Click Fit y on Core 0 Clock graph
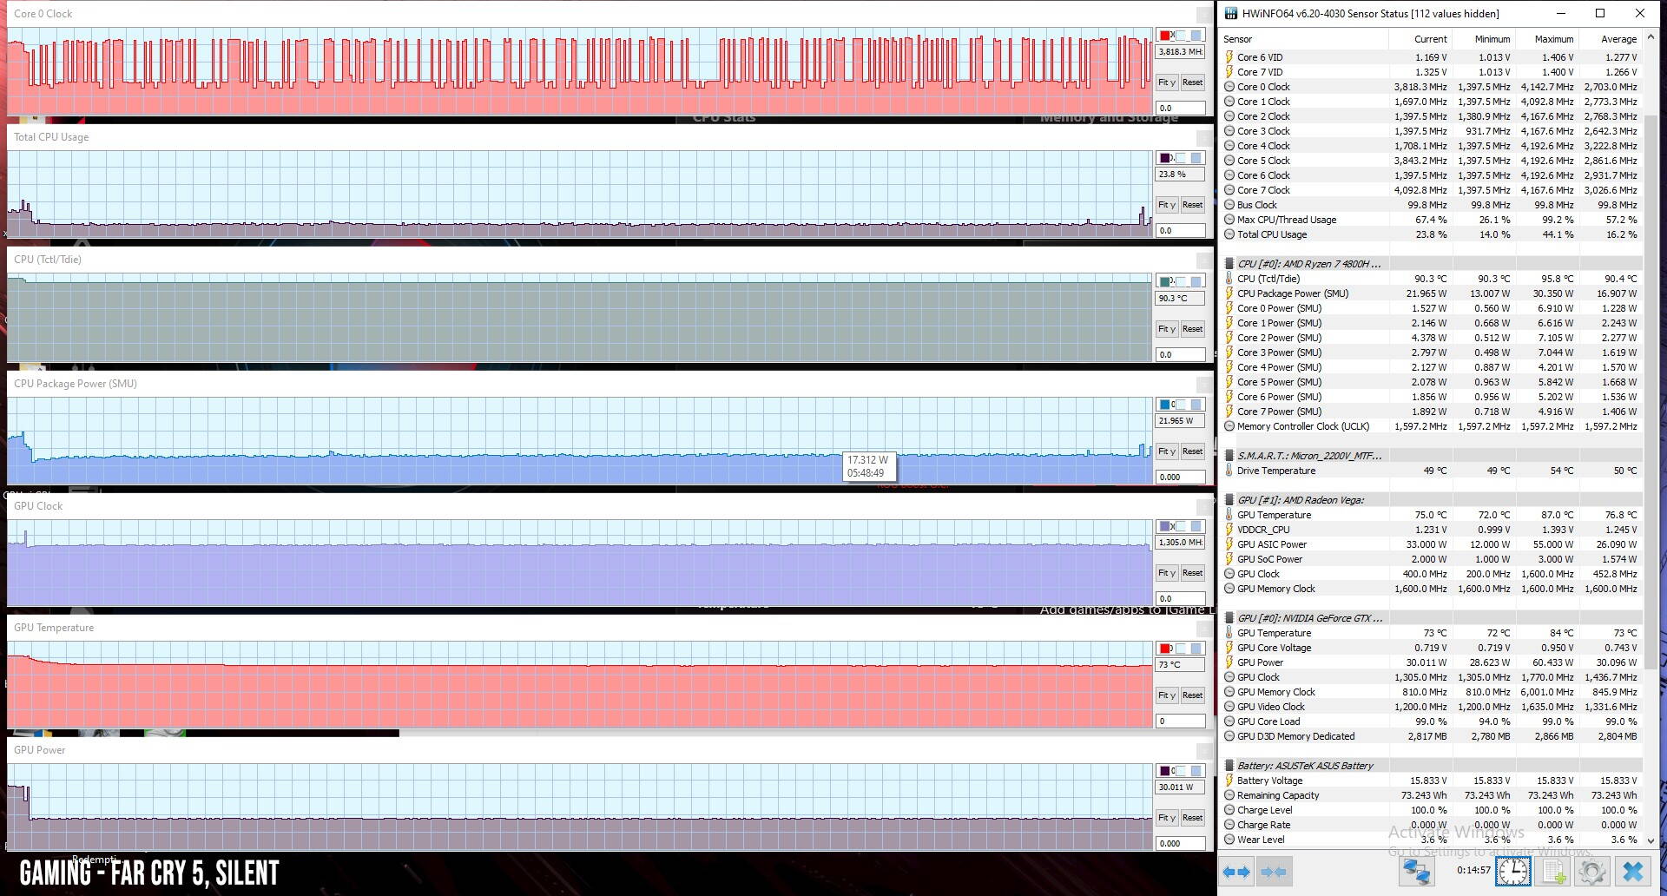This screenshot has height=896, width=1667. pos(1166,82)
